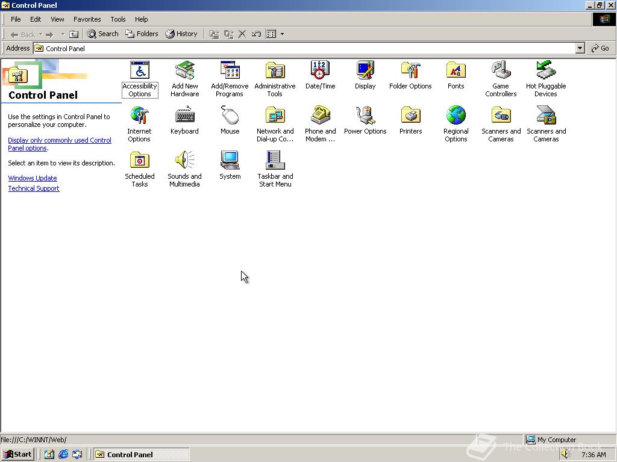Expand the Views dropdown arrow
This screenshot has width=617, height=462.
click(282, 34)
